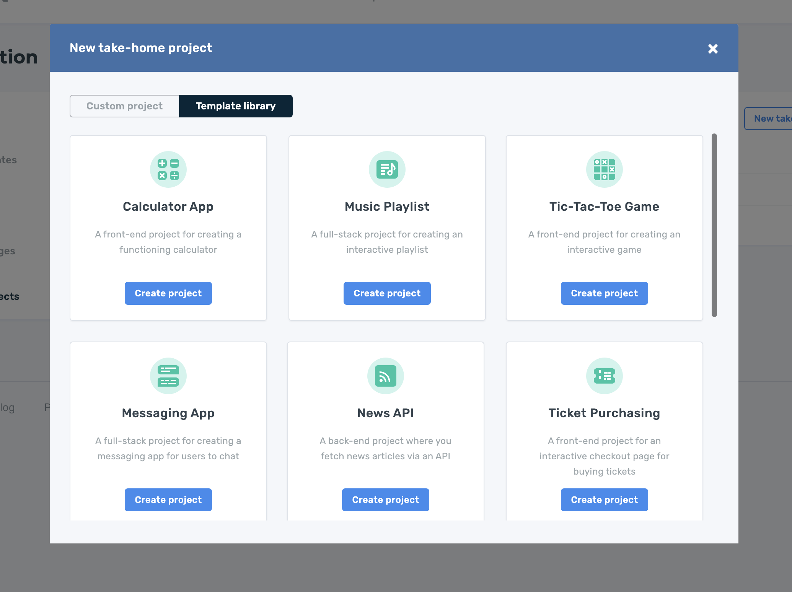The image size is (792, 592).
Task: Create project from Tic-Tac-Toe Game template
Action: tap(605, 293)
